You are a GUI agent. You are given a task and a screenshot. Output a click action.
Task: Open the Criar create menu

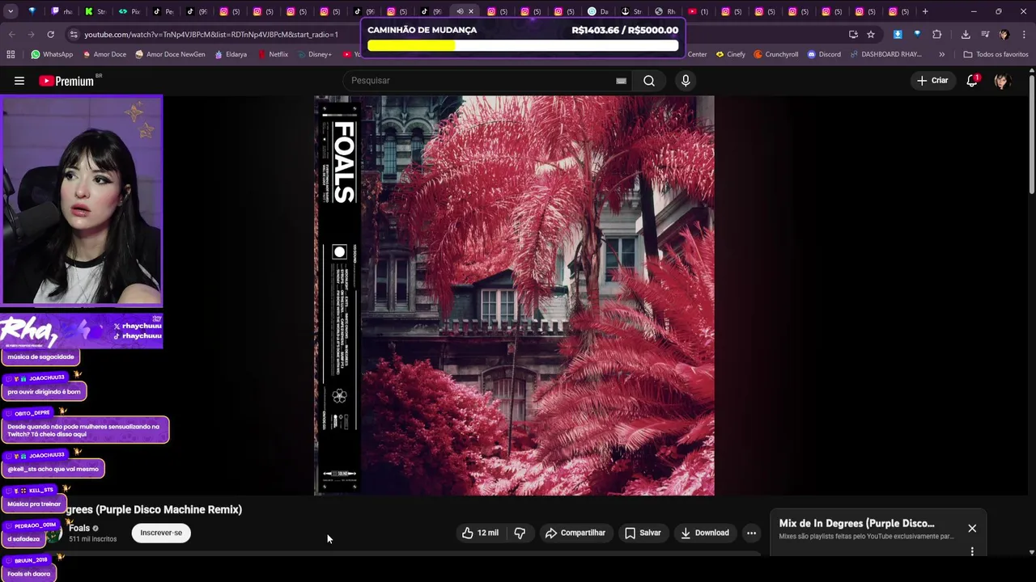(932, 81)
